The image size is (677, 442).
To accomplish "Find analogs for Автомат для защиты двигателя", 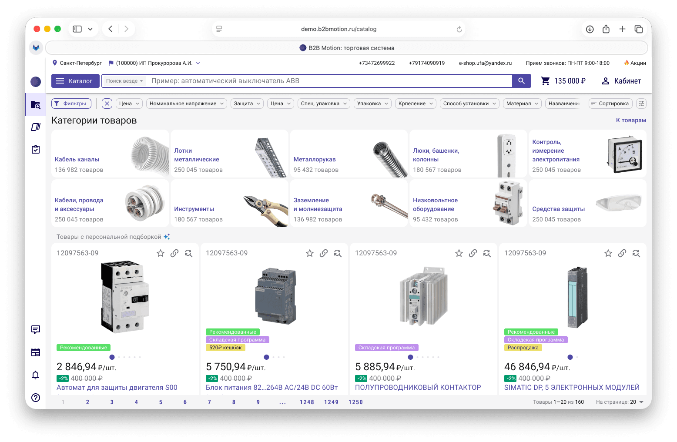I will point(188,253).
